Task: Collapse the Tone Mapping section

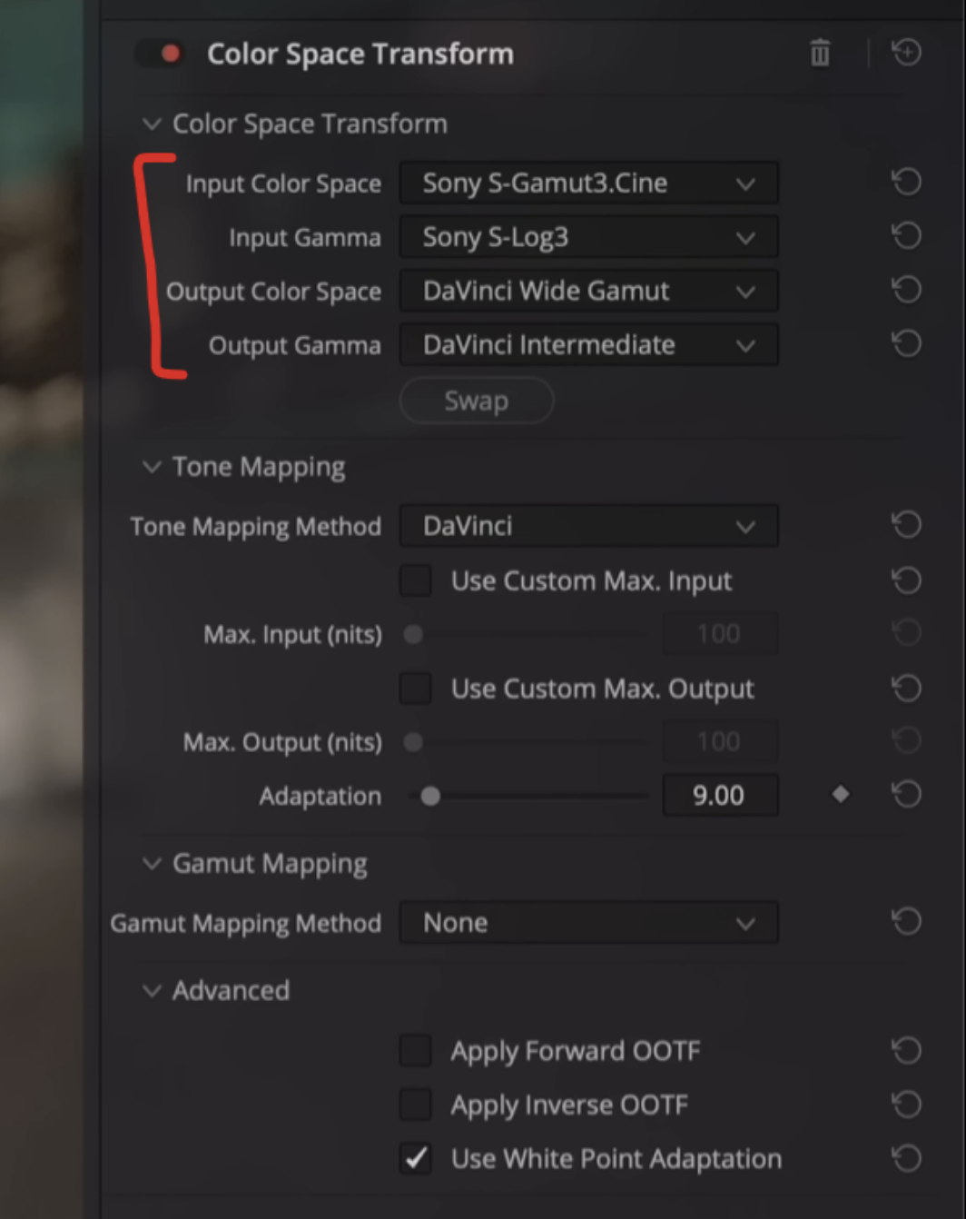Action: pyautogui.click(x=152, y=467)
